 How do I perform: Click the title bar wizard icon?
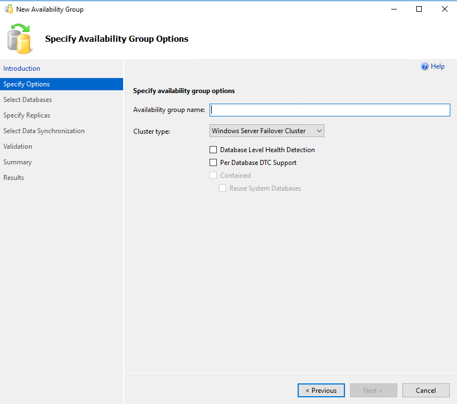tap(9, 9)
